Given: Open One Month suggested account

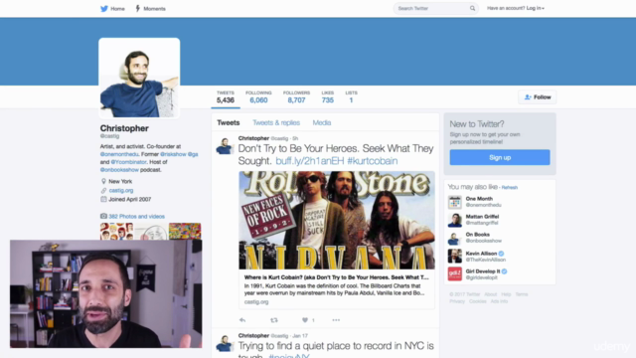Looking at the screenshot, I should [x=479, y=199].
